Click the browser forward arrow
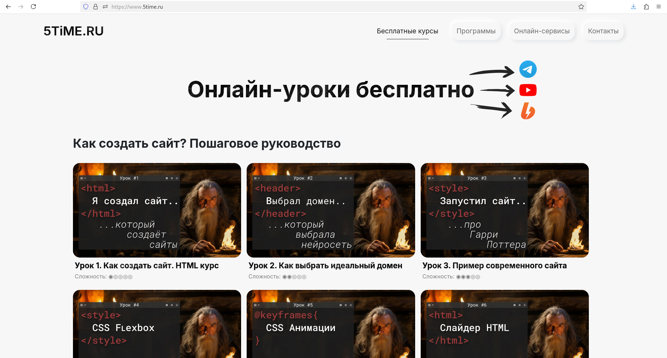This screenshot has width=667, height=358. (x=21, y=7)
